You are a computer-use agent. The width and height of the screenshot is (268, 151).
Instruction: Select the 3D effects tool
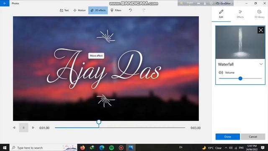pos(98,10)
